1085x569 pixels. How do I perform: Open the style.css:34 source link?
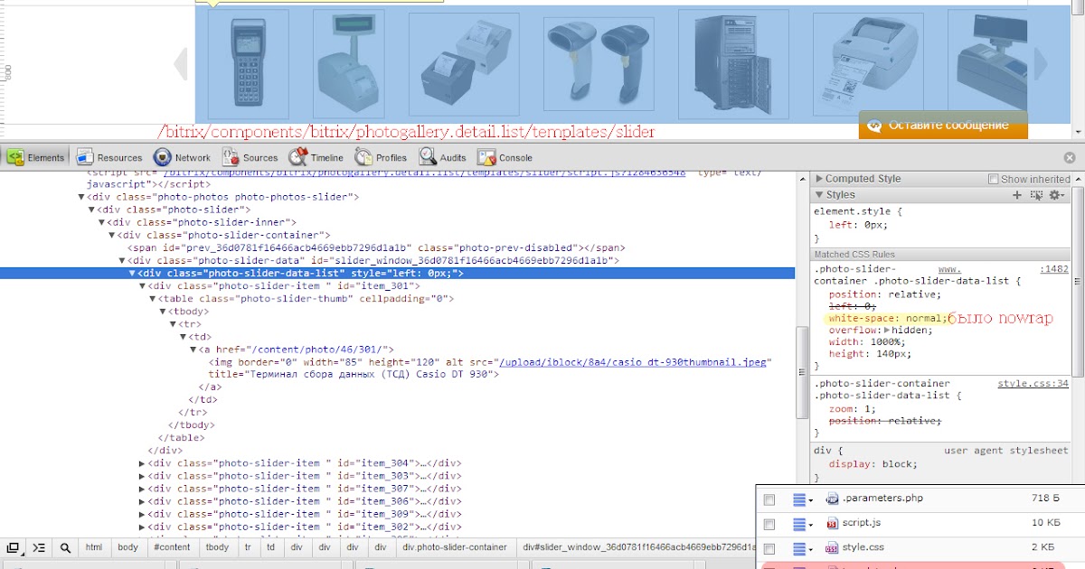1033,384
